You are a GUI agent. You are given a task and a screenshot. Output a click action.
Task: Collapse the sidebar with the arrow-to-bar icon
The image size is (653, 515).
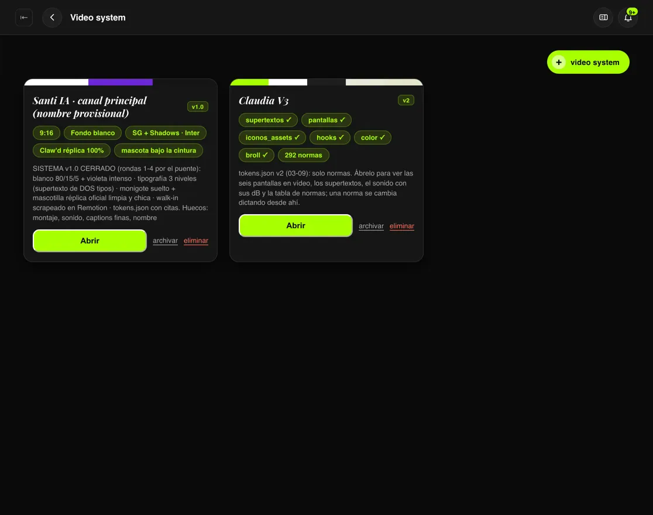pos(24,18)
